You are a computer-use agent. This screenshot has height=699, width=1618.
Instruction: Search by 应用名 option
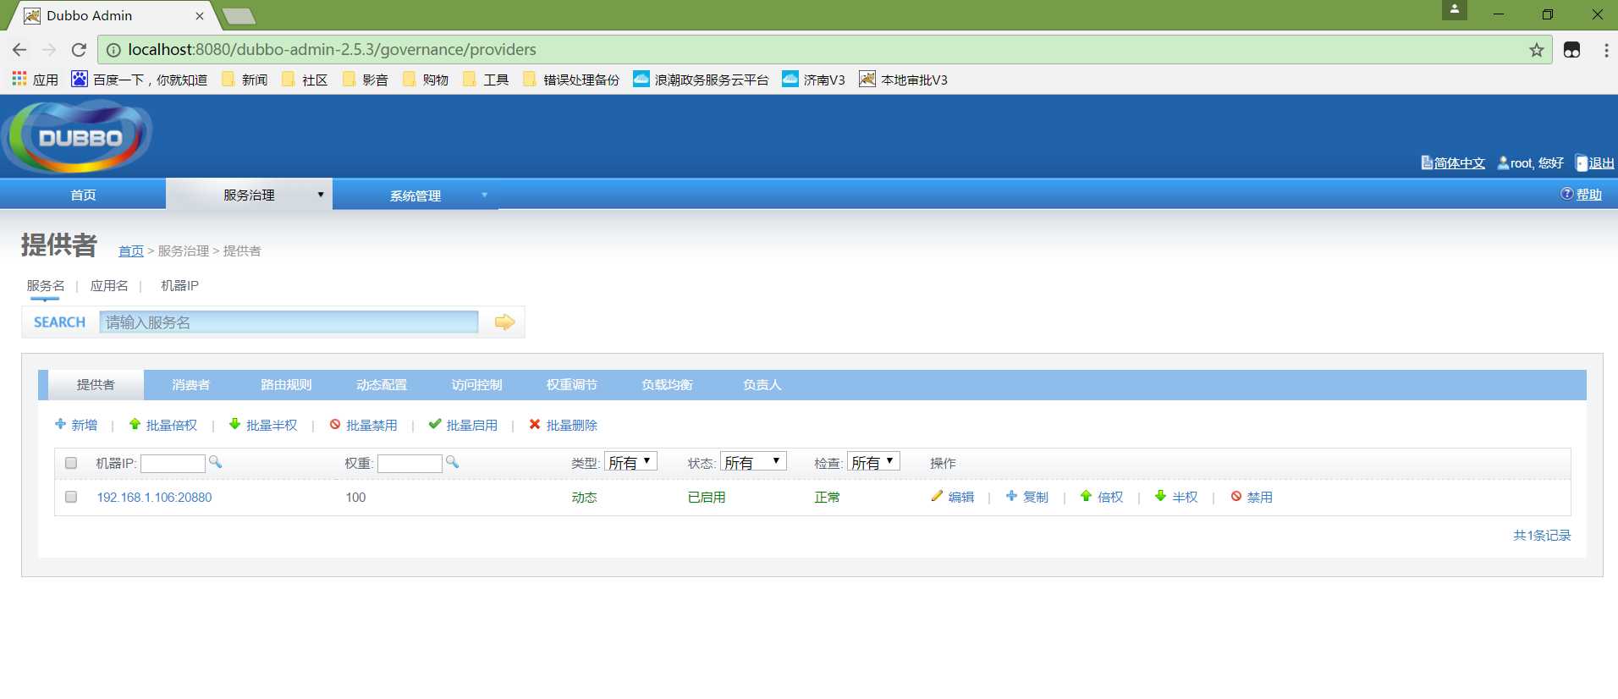click(x=109, y=285)
